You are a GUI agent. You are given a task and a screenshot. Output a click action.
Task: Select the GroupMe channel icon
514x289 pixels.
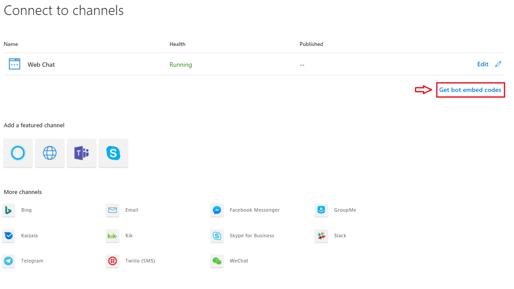(x=321, y=210)
